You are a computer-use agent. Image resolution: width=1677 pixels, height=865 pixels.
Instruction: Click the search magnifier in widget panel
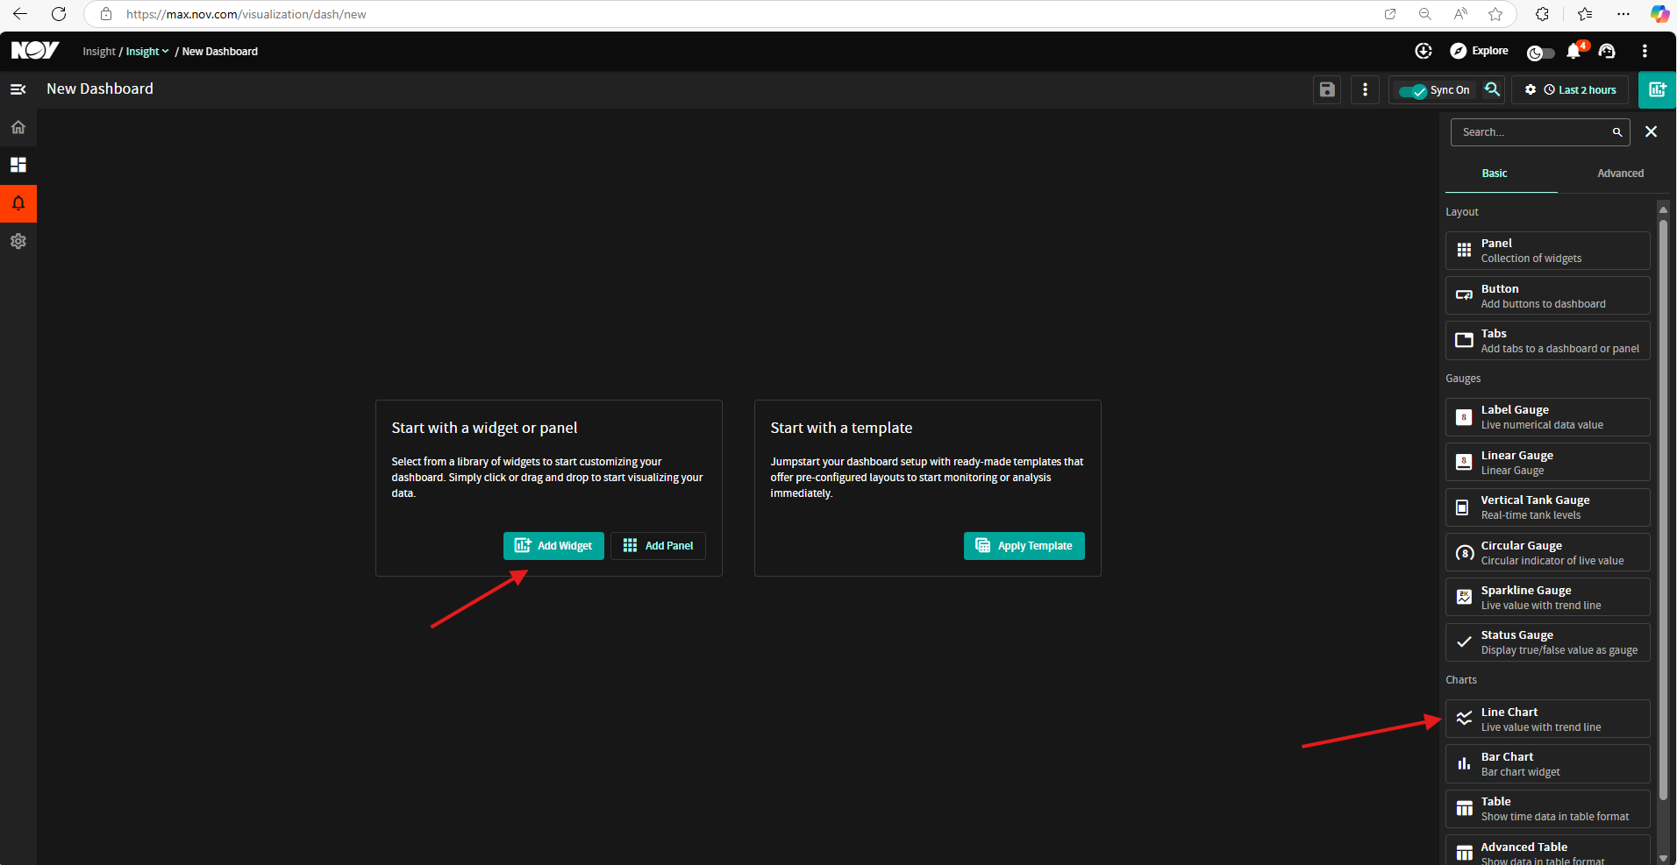coord(1616,132)
